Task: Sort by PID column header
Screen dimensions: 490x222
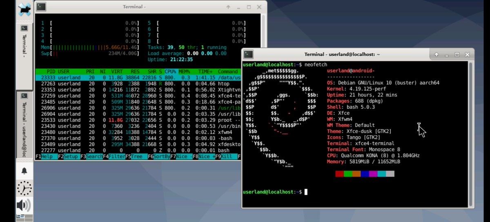Action: pos(51,71)
